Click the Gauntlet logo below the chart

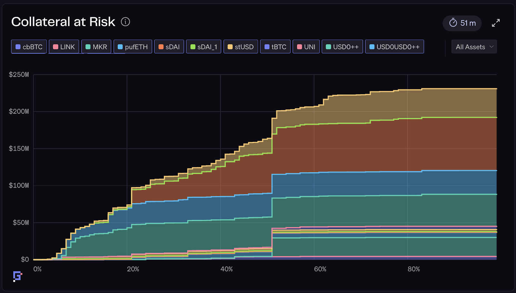pos(17,276)
